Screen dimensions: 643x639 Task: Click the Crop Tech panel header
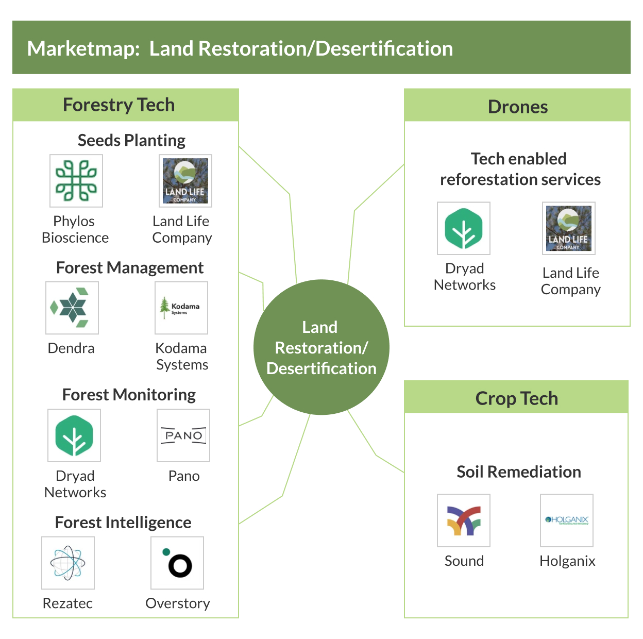pyautogui.click(x=516, y=398)
